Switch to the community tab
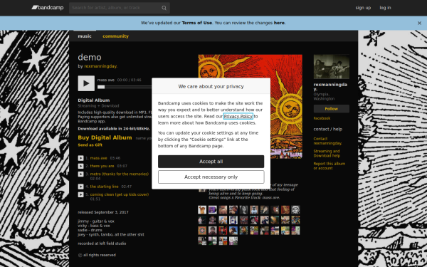 coord(115,36)
